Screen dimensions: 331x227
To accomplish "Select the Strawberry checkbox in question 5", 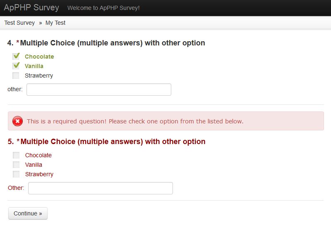I will point(16,174).
